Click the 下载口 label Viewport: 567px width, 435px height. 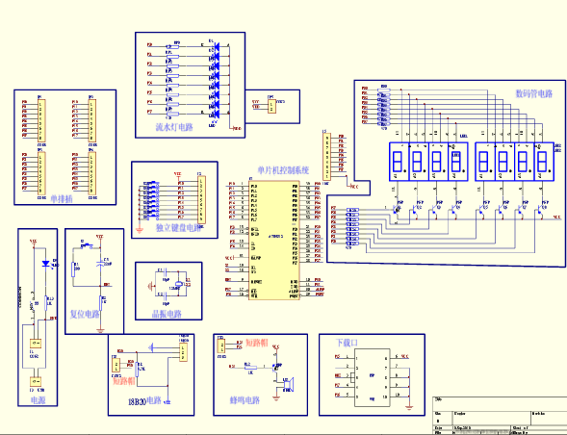347,343
